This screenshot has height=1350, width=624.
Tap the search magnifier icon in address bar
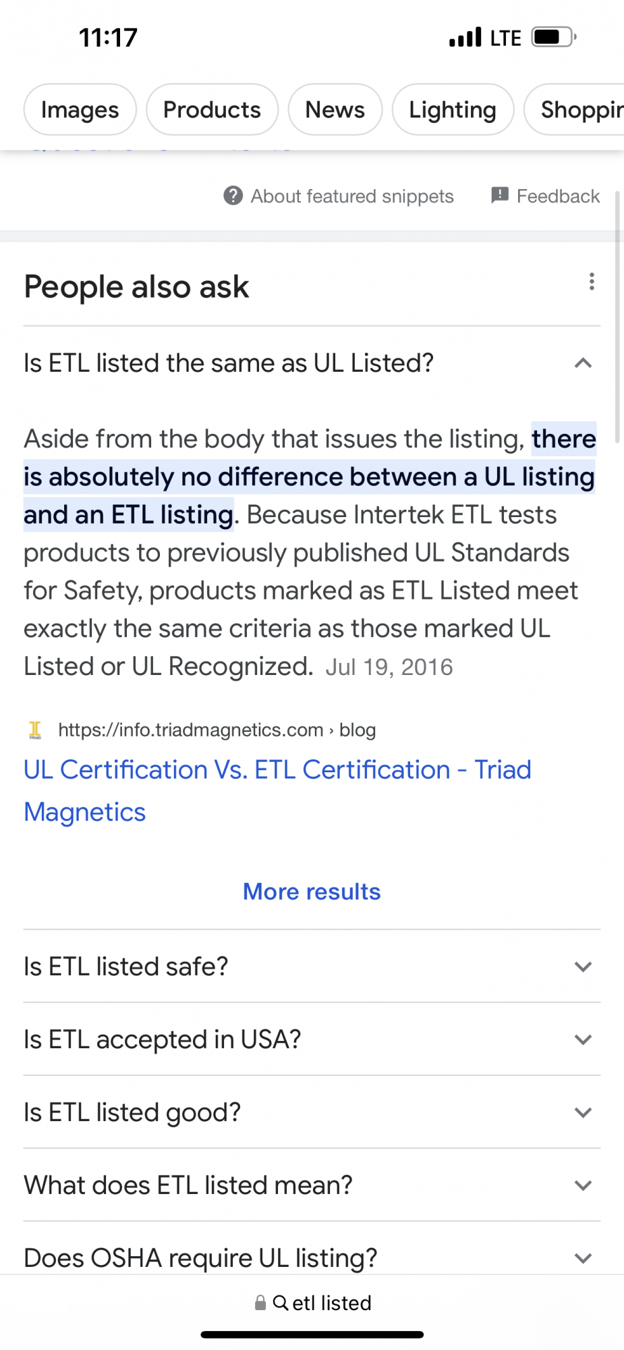tap(281, 1303)
